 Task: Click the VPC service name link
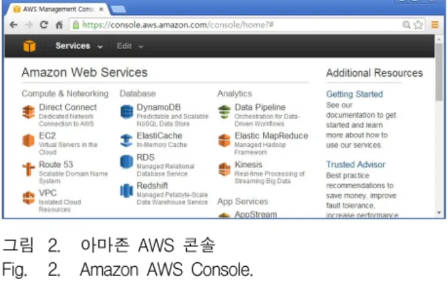coord(47,193)
